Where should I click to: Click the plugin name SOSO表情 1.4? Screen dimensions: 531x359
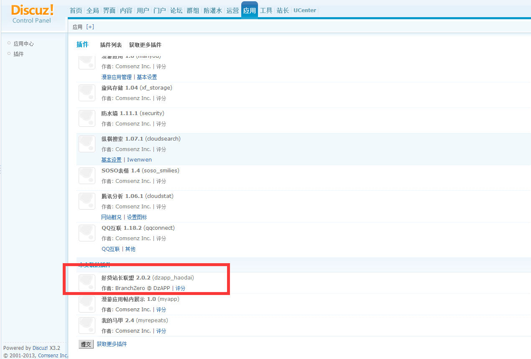[121, 170]
